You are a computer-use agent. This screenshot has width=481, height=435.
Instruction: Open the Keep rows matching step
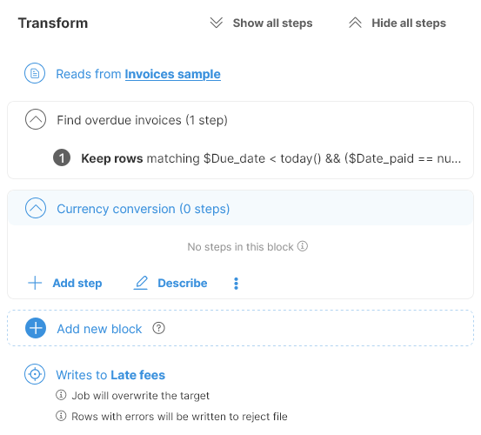[271, 158]
